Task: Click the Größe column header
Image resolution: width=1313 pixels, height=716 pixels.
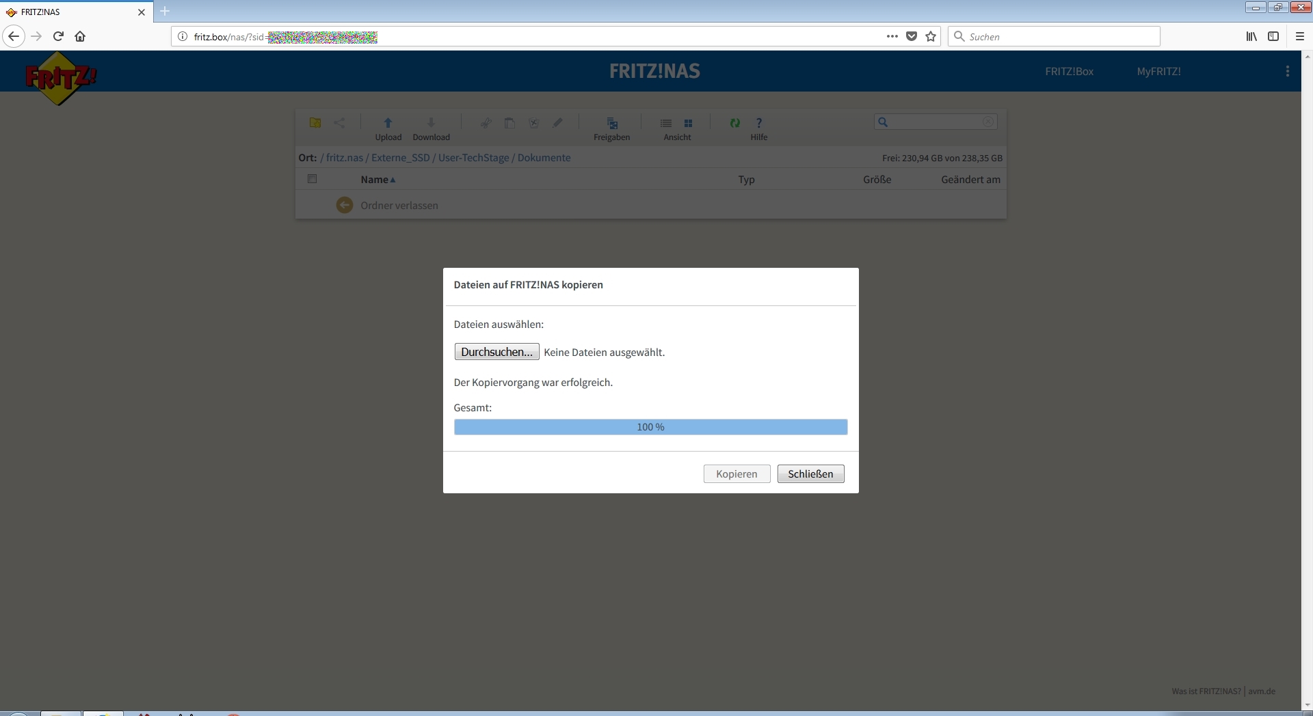Action: click(877, 180)
